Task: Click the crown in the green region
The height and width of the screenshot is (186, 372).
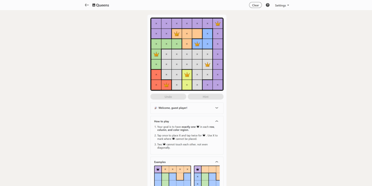Action: [156, 54]
